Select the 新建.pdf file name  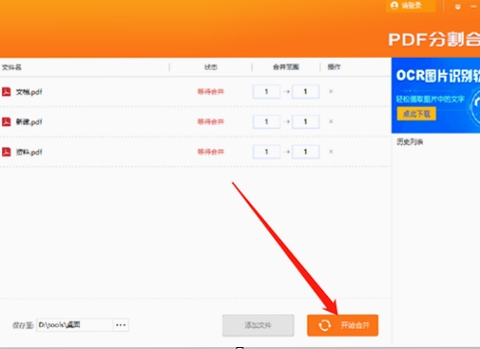click(x=29, y=122)
